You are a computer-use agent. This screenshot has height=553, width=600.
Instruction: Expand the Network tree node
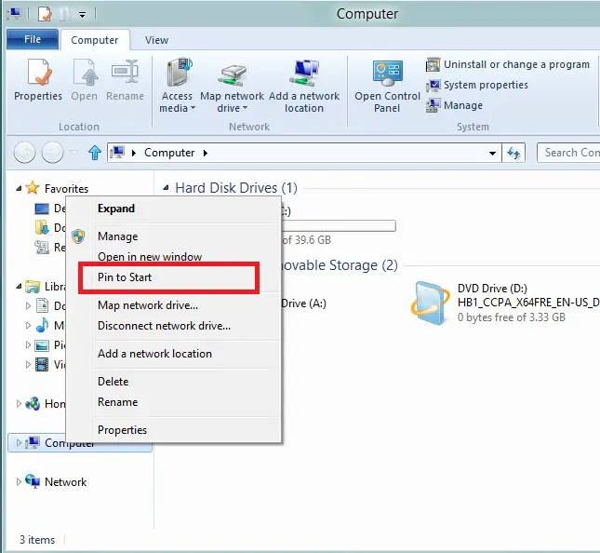point(20,482)
